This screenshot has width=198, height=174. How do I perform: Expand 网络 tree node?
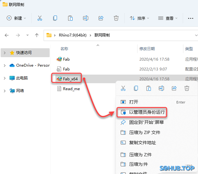(x=5, y=91)
